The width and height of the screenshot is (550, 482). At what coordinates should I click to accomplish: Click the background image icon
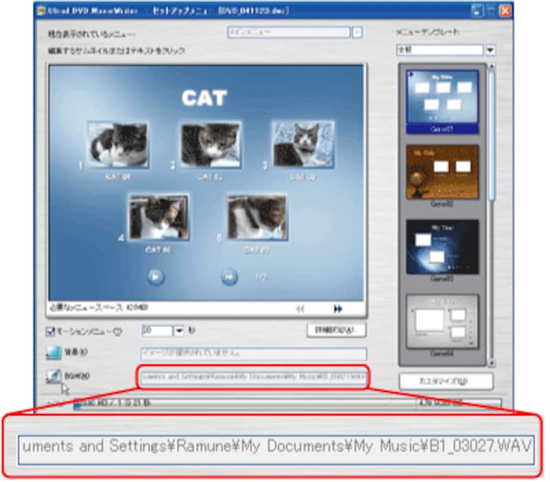point(54,352)
